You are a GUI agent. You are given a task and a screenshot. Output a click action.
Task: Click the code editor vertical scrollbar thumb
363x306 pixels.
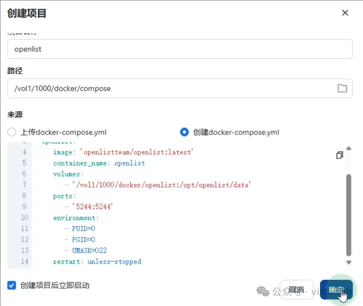point(349,215)
